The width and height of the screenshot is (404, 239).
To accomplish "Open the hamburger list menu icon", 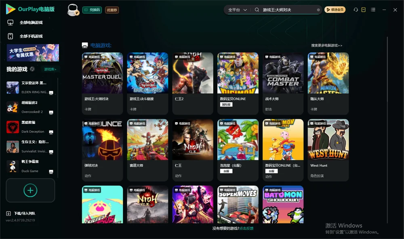I will coord(373,10).
